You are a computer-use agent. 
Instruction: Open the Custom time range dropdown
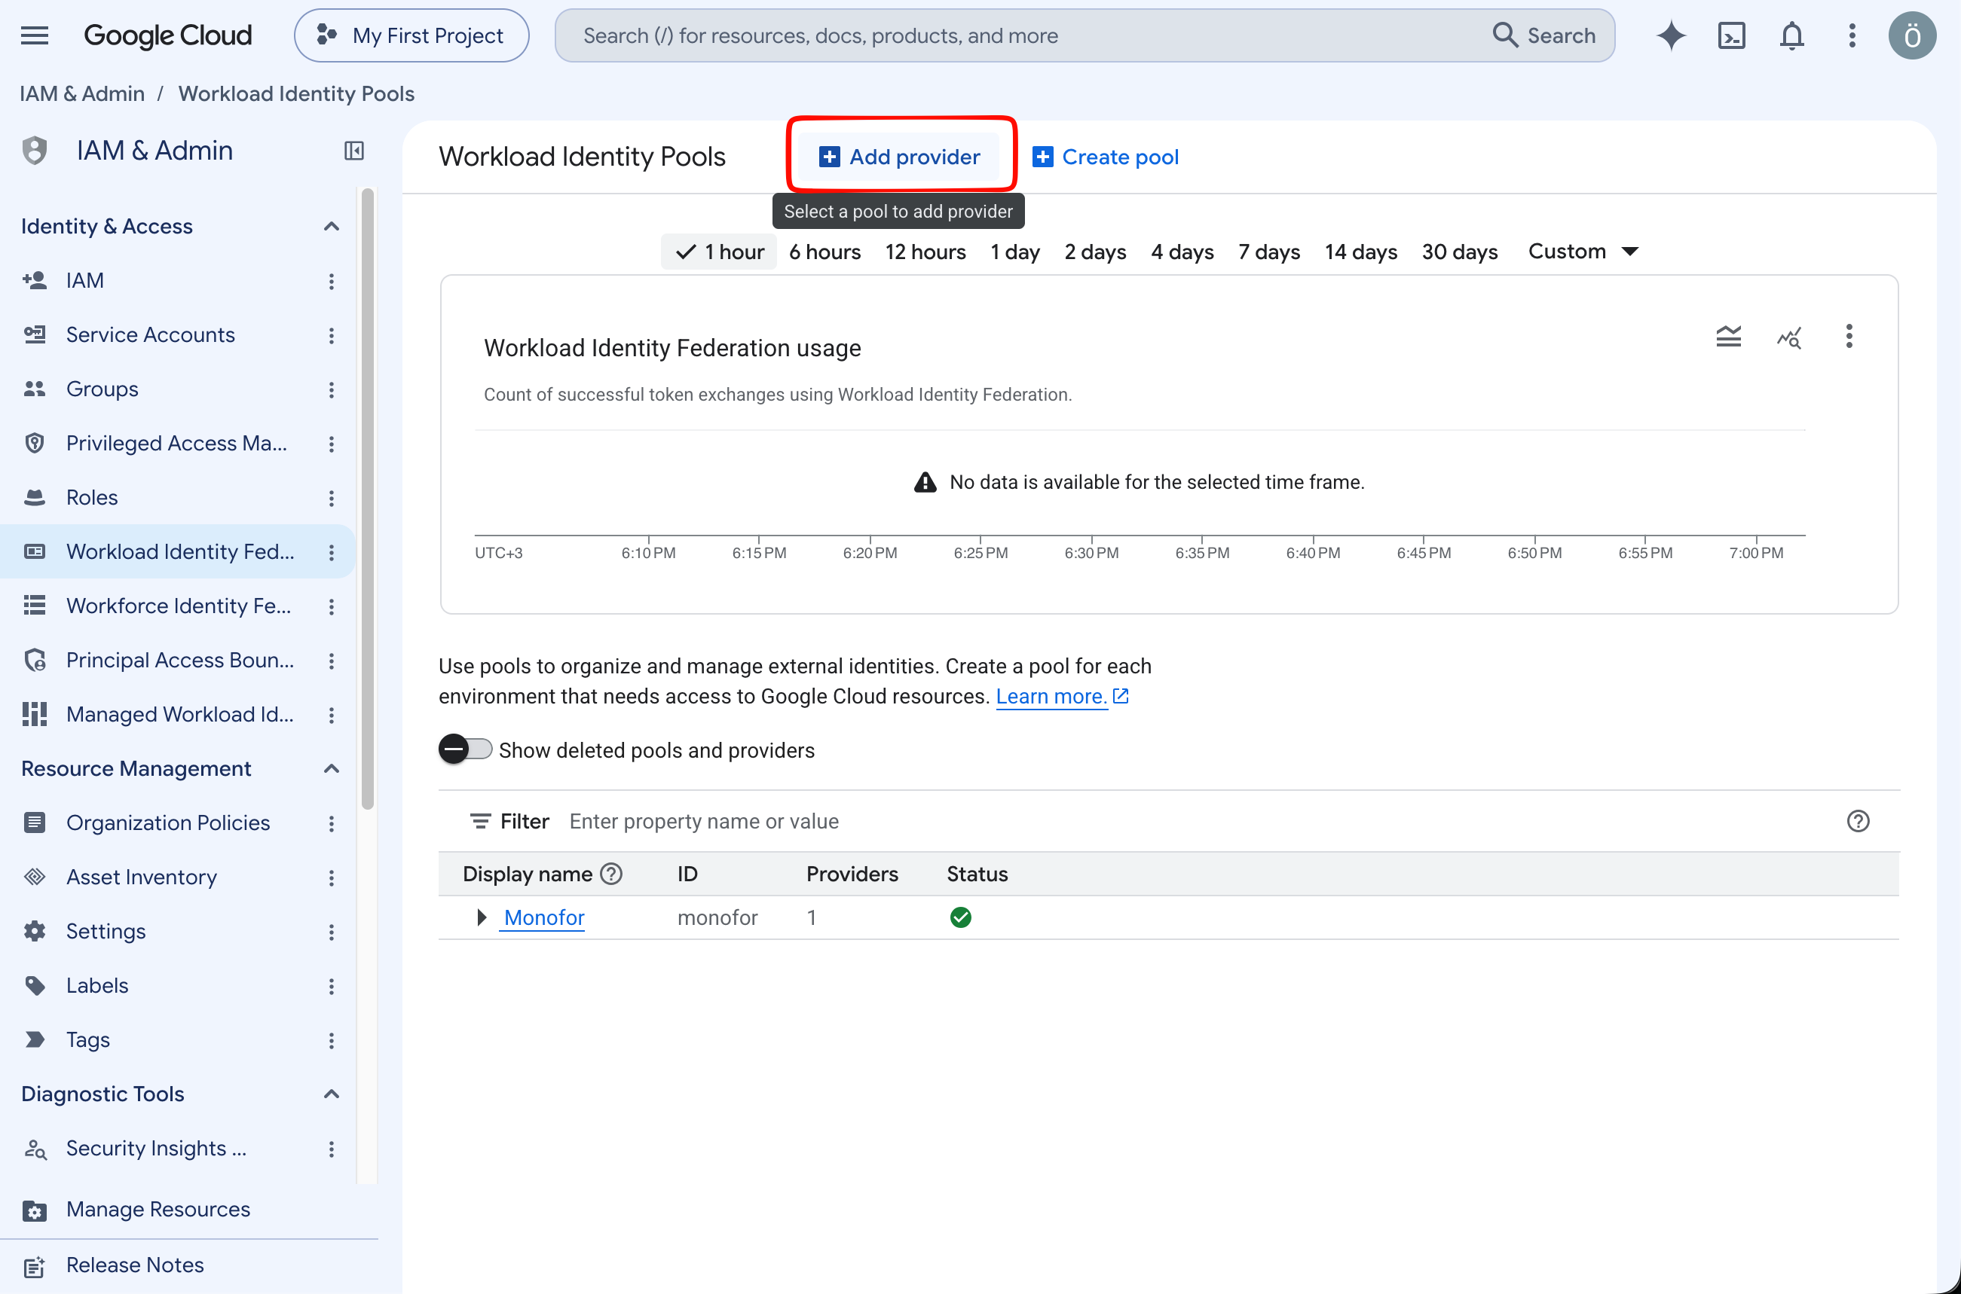click(x=1583, y=252)
